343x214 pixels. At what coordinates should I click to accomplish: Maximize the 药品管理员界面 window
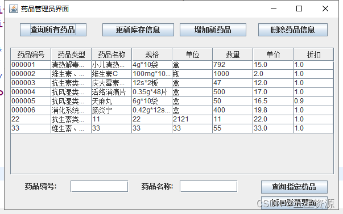pos(299,9)
